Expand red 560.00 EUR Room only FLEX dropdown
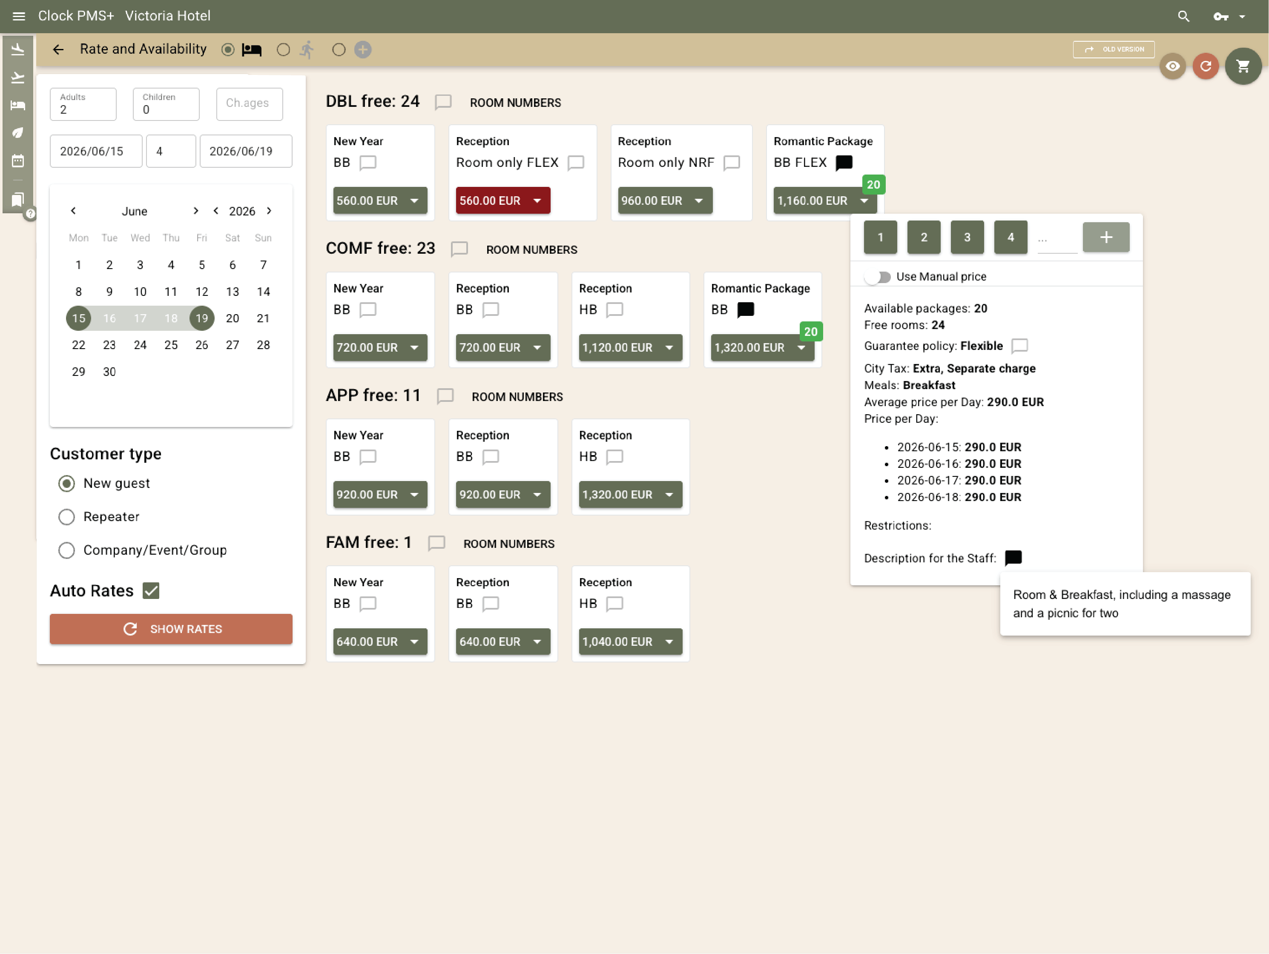Viewport: 1269px width, 954px height. pyautogui.click(x=502, y=201)
